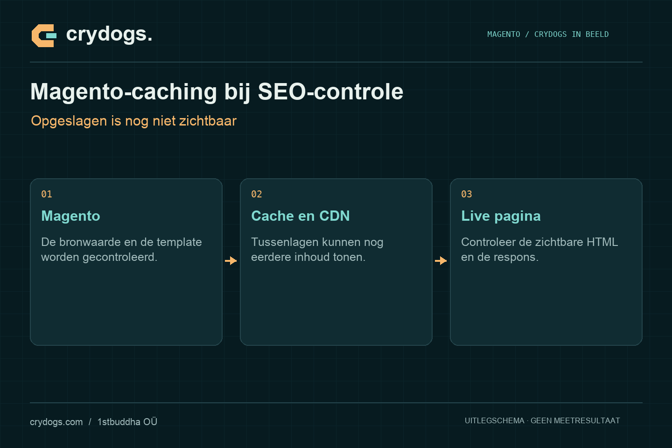This screenshot has height=448, width=672.
Task: Click crydogs.com in the footer
Action: (x=56, y=422)
